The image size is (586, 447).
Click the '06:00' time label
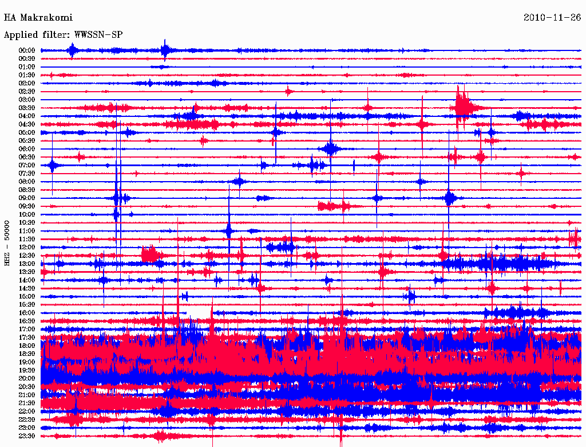pyautogui.click(x=27, y=148)
